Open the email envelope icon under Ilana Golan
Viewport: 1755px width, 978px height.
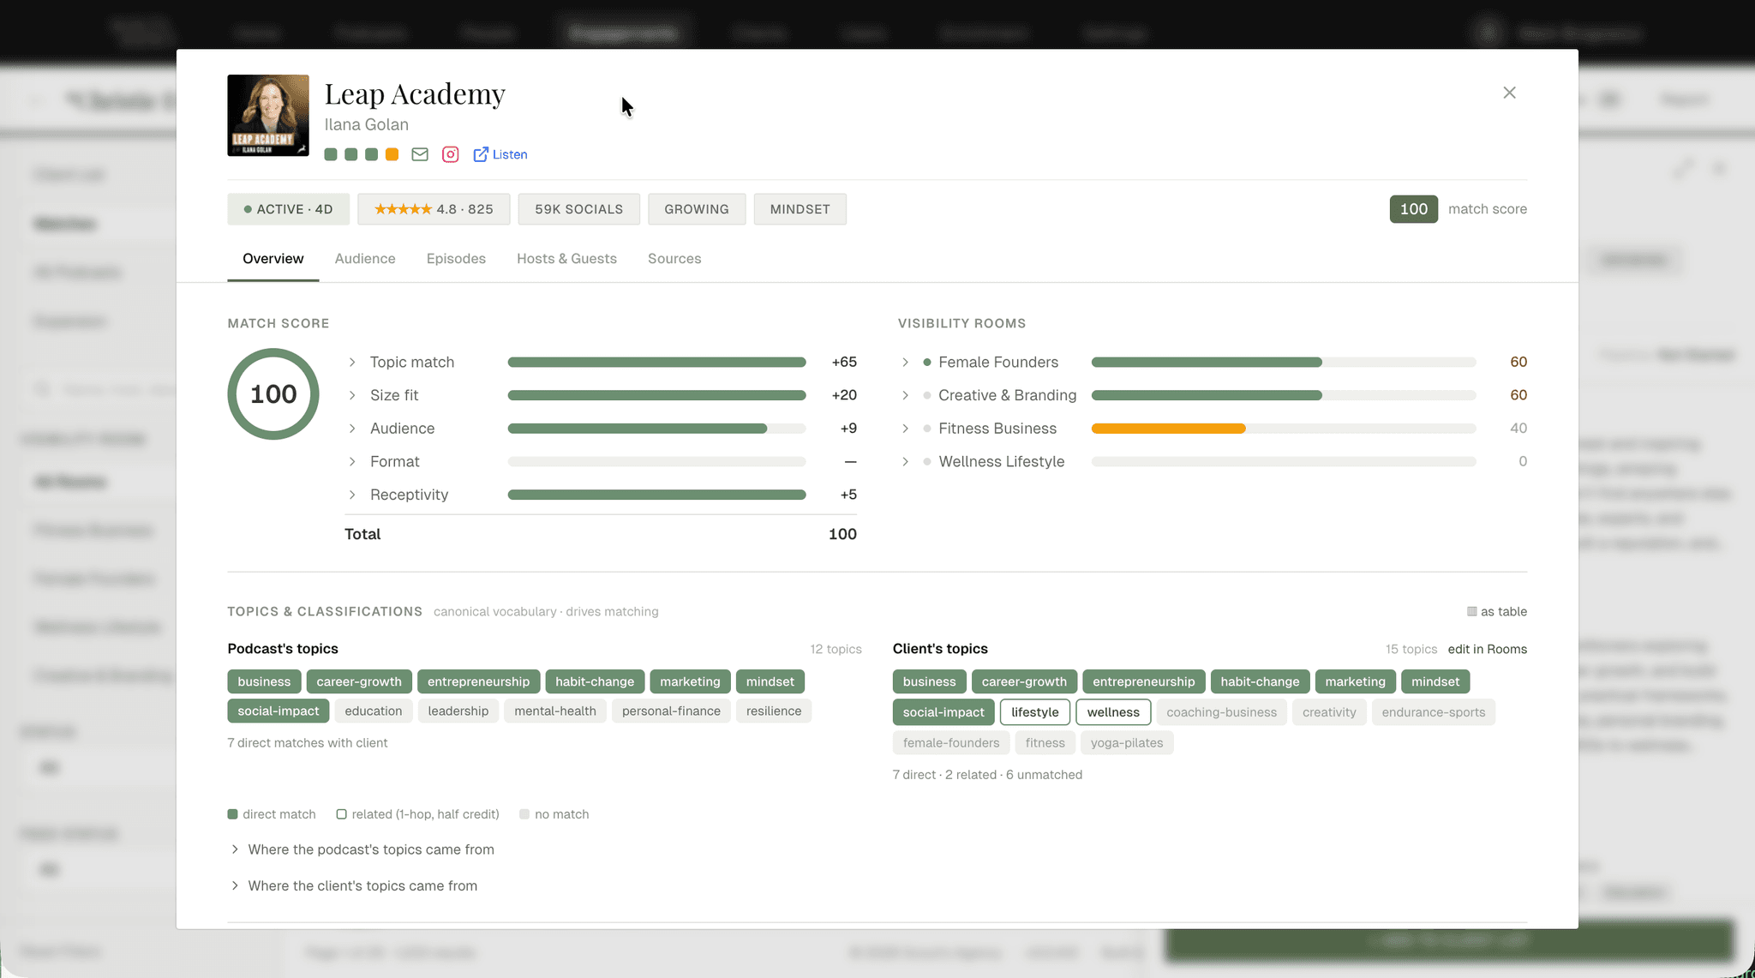(420, 154)
